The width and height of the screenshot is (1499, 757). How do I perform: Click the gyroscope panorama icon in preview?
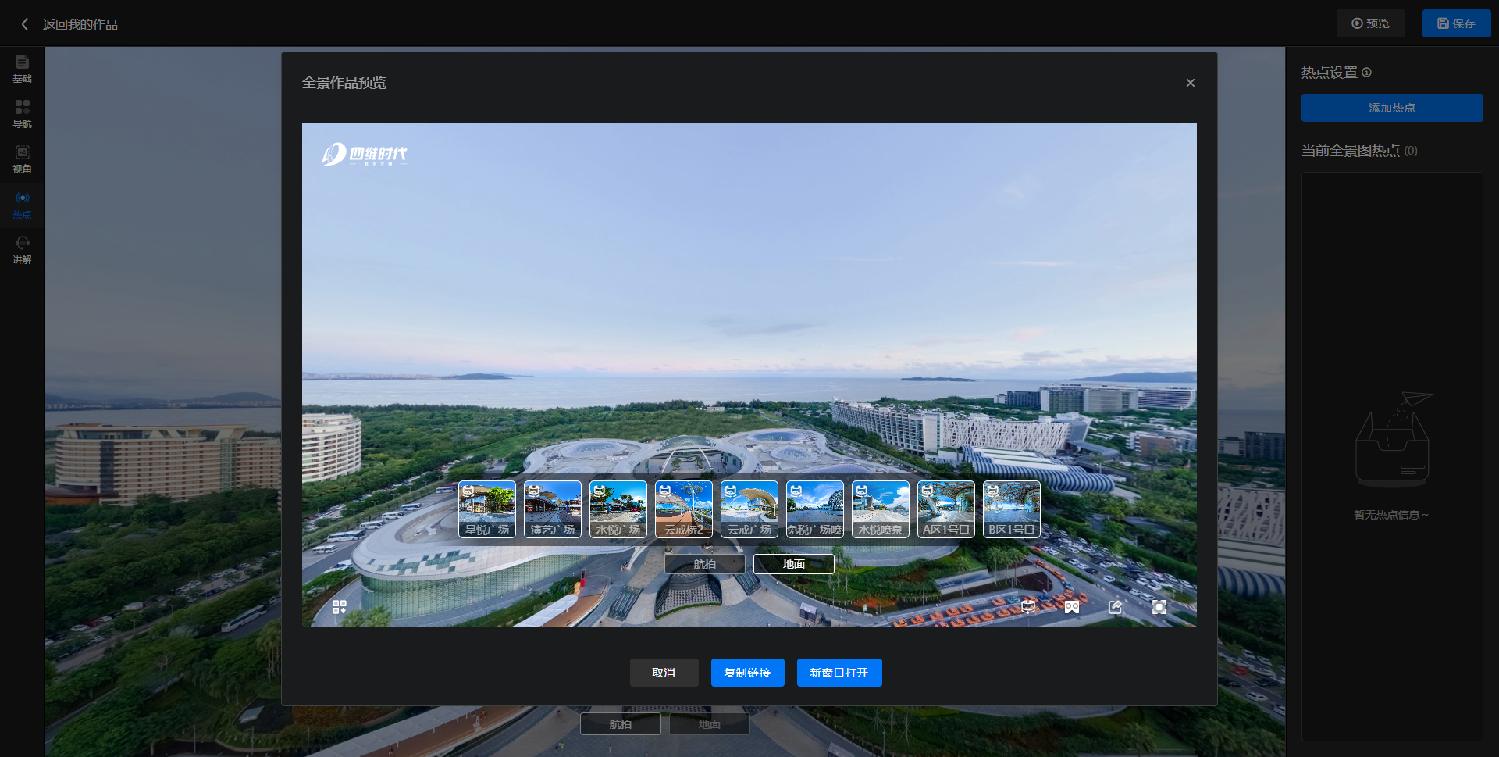click(1028, 607)
